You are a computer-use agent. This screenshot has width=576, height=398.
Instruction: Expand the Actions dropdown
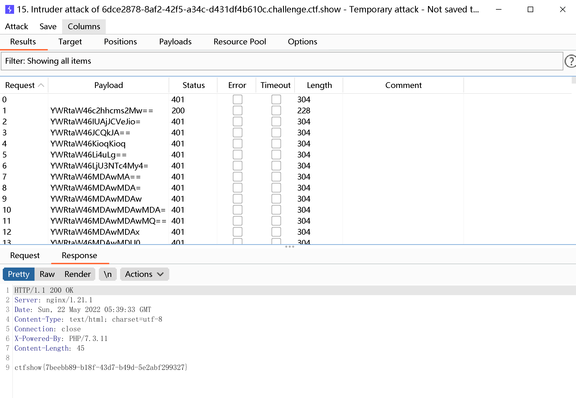[144, 274]
